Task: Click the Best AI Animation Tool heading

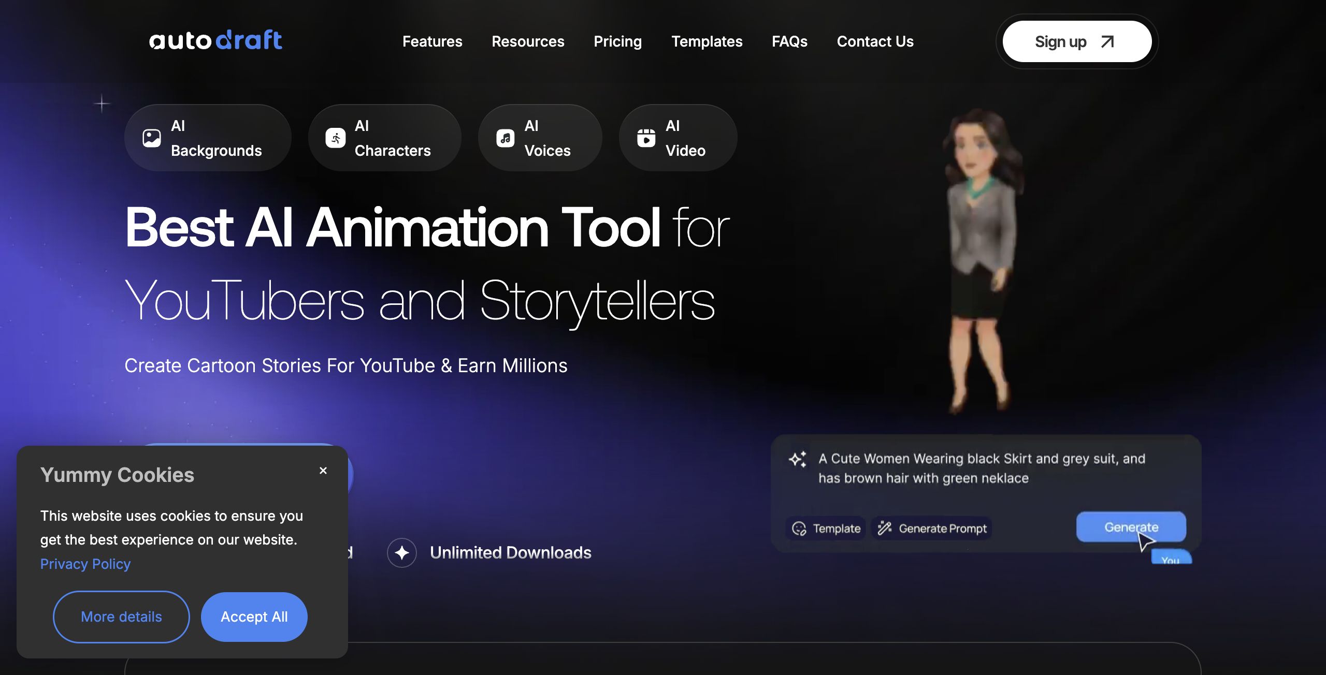Action: click(x=392, y=228)
